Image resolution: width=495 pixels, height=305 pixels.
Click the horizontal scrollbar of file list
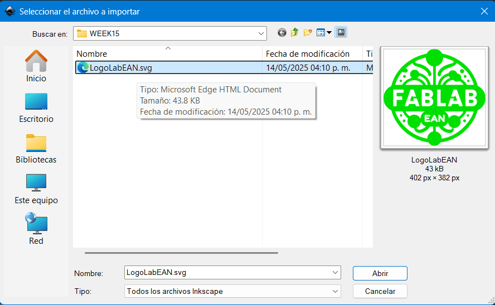click(181, 253)
